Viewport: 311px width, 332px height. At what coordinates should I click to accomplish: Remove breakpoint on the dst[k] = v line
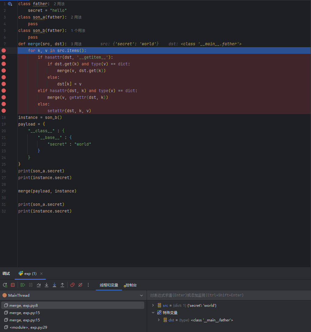click(x=4, y=84)
